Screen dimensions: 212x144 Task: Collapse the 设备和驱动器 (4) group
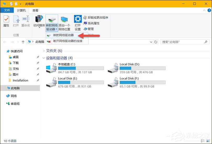click(44, 58)
